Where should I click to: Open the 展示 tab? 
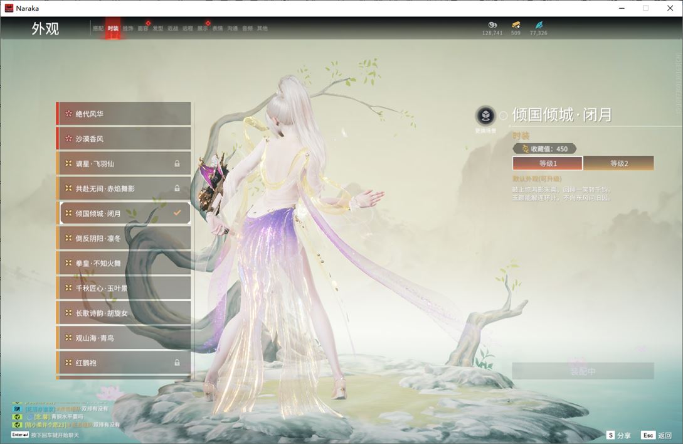(x=203, y=28)
